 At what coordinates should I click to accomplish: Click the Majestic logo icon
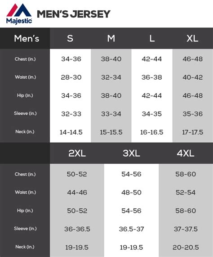coord(19,14)
